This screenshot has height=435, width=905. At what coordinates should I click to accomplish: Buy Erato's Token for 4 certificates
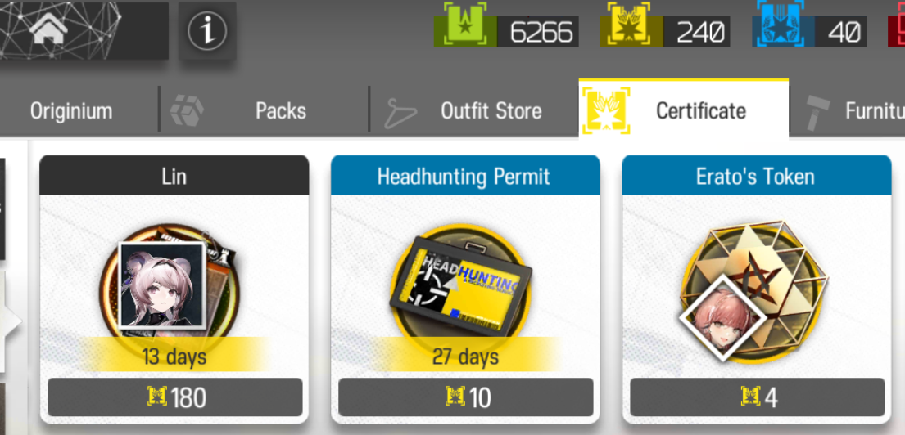pos(758,397)
